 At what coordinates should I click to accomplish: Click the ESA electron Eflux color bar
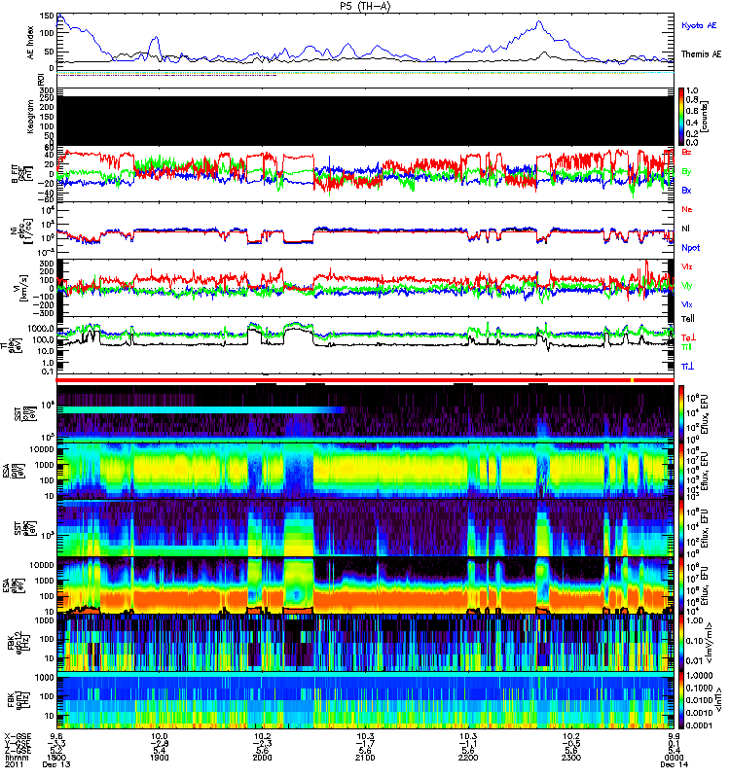pyautogui.click(x=681, y=585)
